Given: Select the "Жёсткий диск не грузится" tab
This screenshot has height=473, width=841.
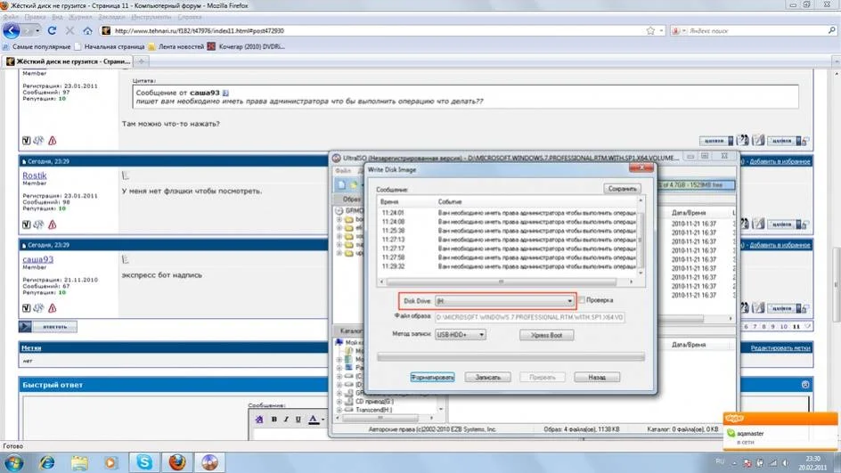Looking at the screenshot, I should click(x=68, y=61).
